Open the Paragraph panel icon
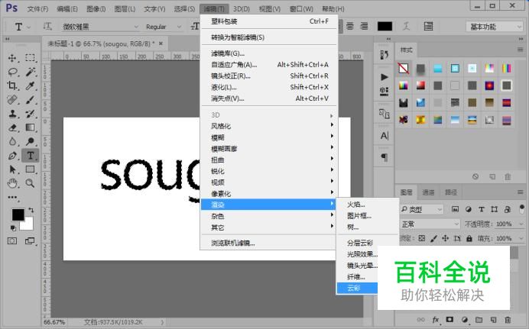Viewport: 529px width, 329px height. click(x=384, y=157)
